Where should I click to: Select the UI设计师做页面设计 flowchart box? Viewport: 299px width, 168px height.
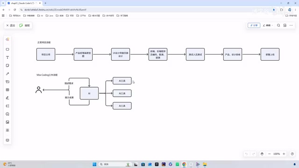pyautogui.click(x=121, y=55)
